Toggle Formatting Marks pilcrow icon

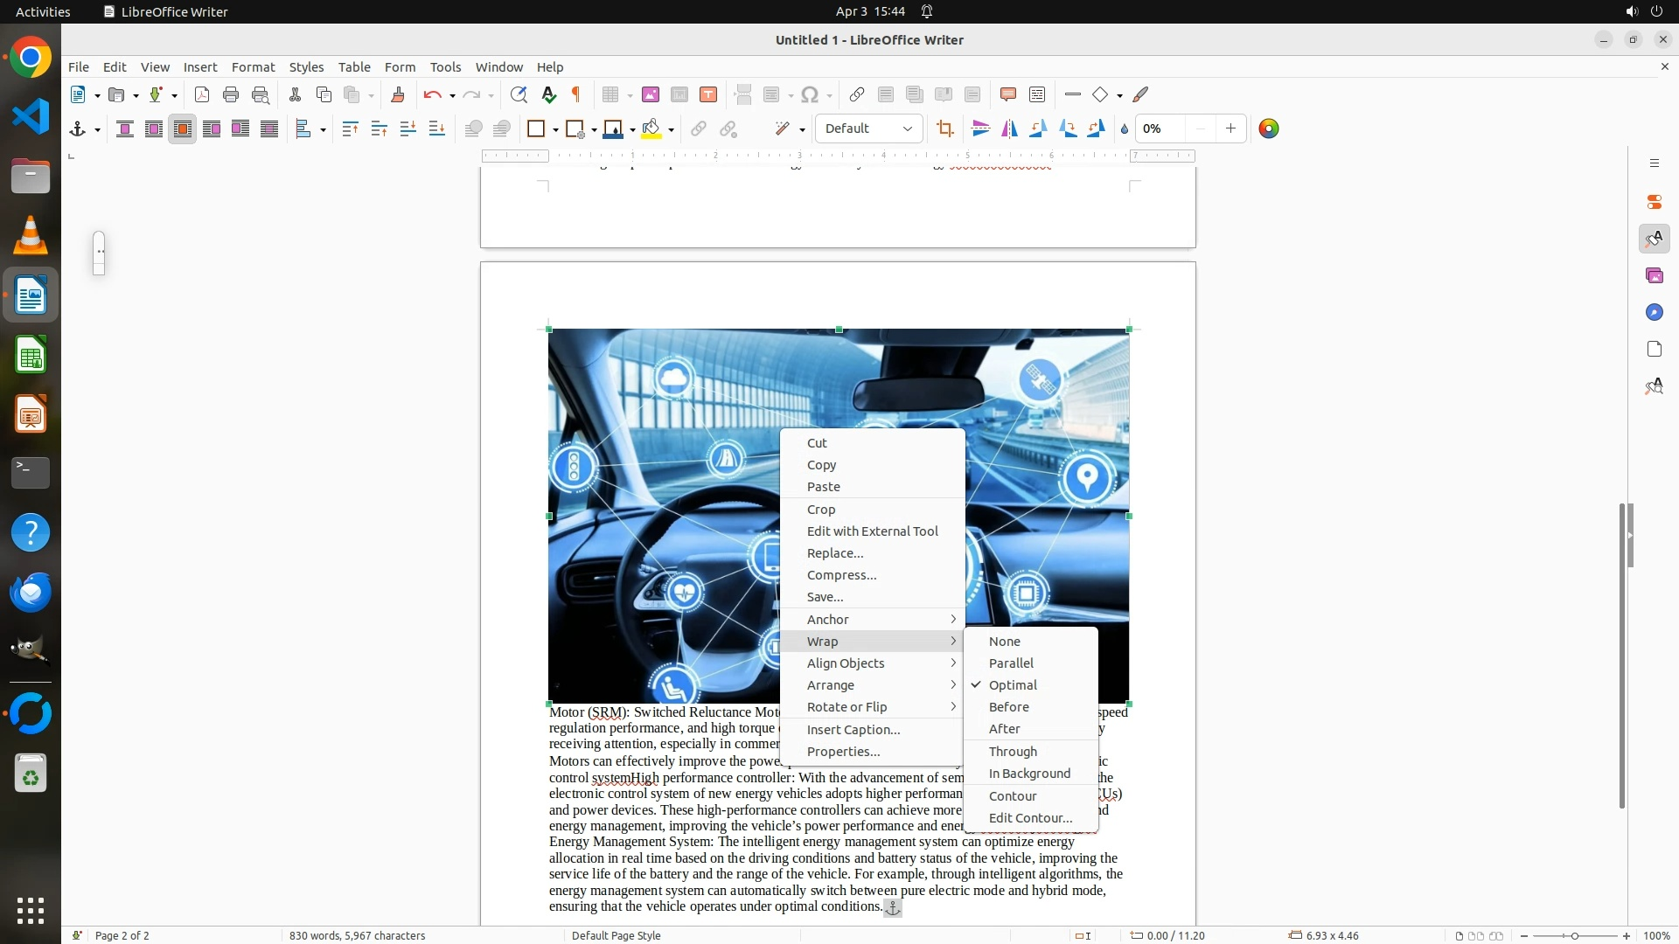pos(576,94)
